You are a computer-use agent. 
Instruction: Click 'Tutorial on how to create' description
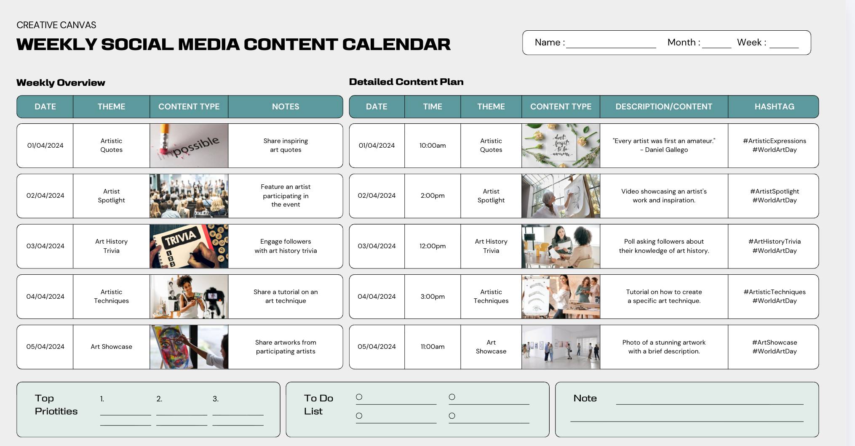coord(664,296)
